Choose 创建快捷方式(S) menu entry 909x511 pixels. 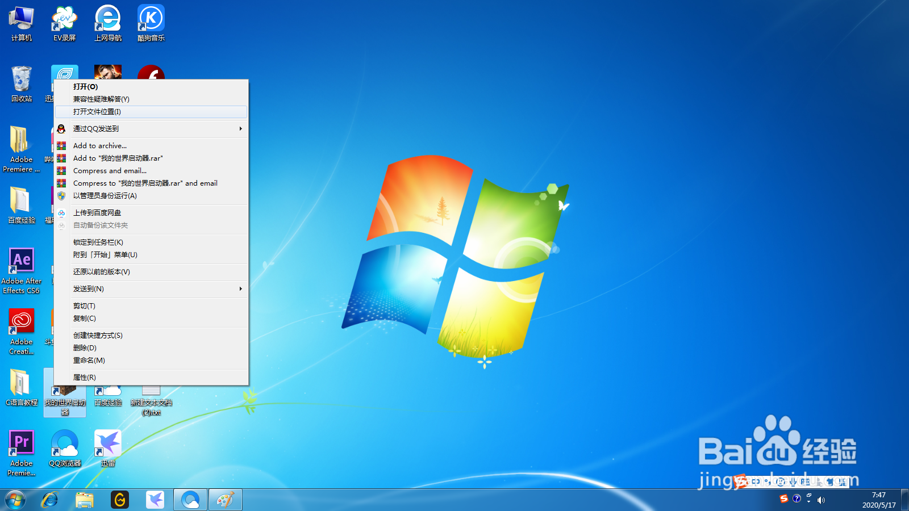(x=151, y=336)
